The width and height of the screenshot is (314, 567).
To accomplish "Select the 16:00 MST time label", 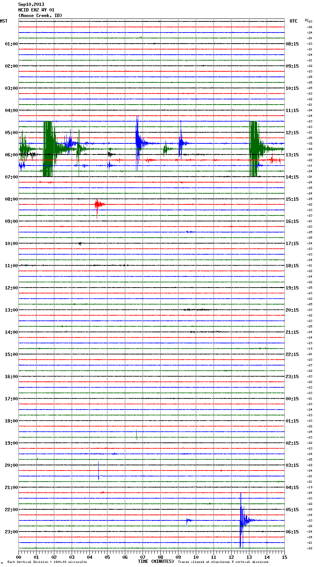I will pos(11,376).
